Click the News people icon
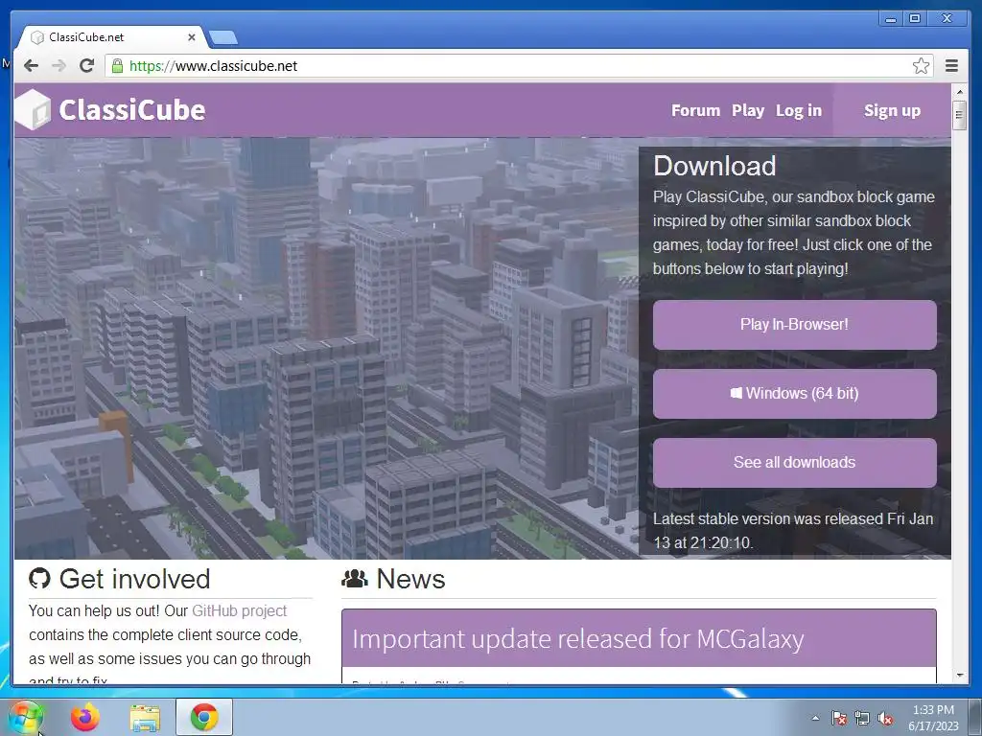Viewport: 982px width, 736px height. click(355, 579)
